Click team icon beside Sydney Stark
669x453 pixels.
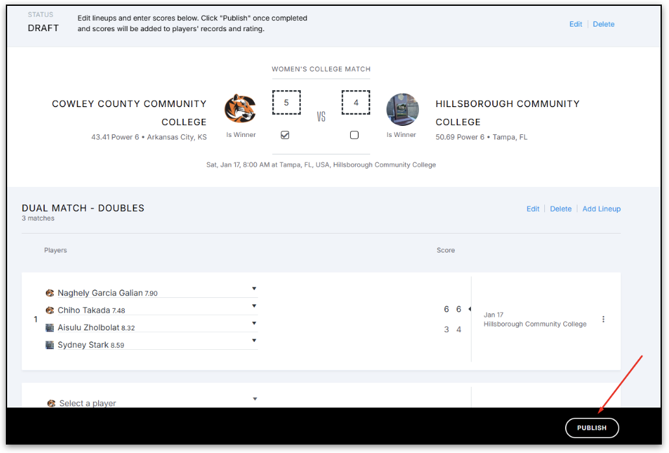[50, 345]
